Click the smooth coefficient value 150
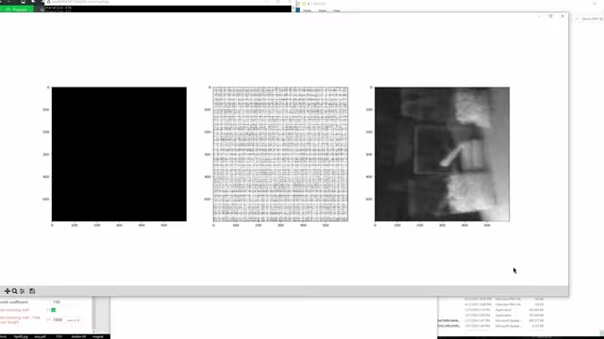 57,302
